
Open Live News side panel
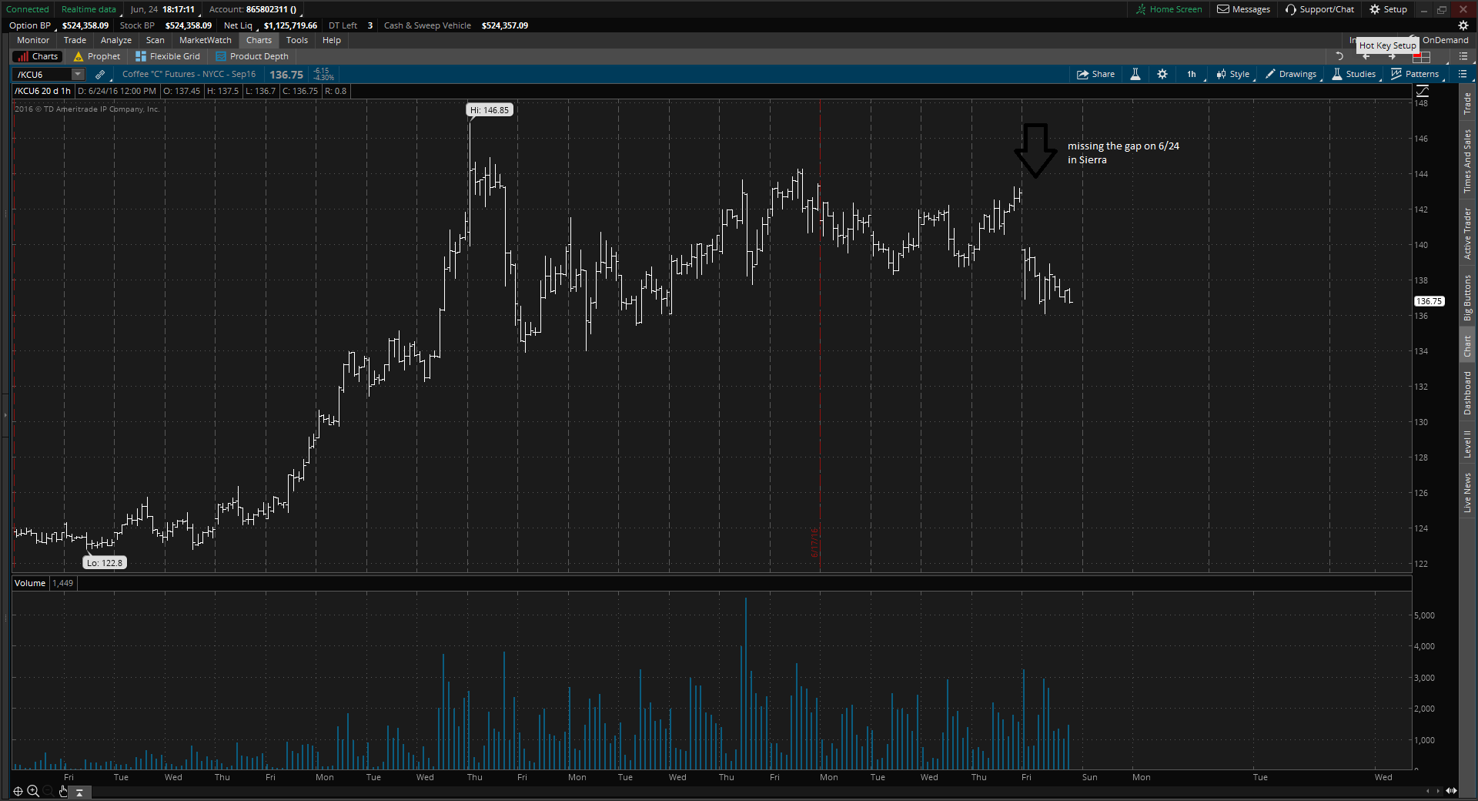pos(1468,493)
